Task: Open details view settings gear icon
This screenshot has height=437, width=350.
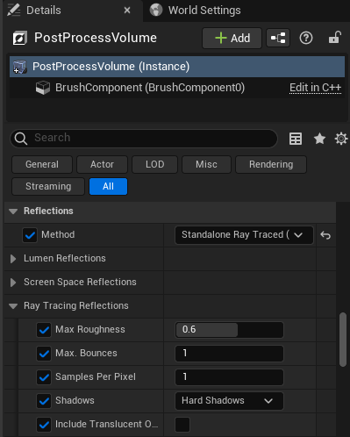Action: (x=341, y=139)
